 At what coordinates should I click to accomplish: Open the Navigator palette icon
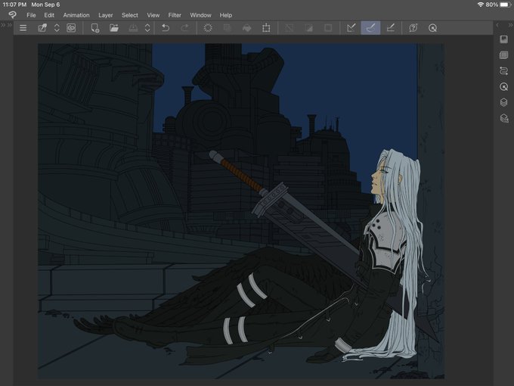504,39
